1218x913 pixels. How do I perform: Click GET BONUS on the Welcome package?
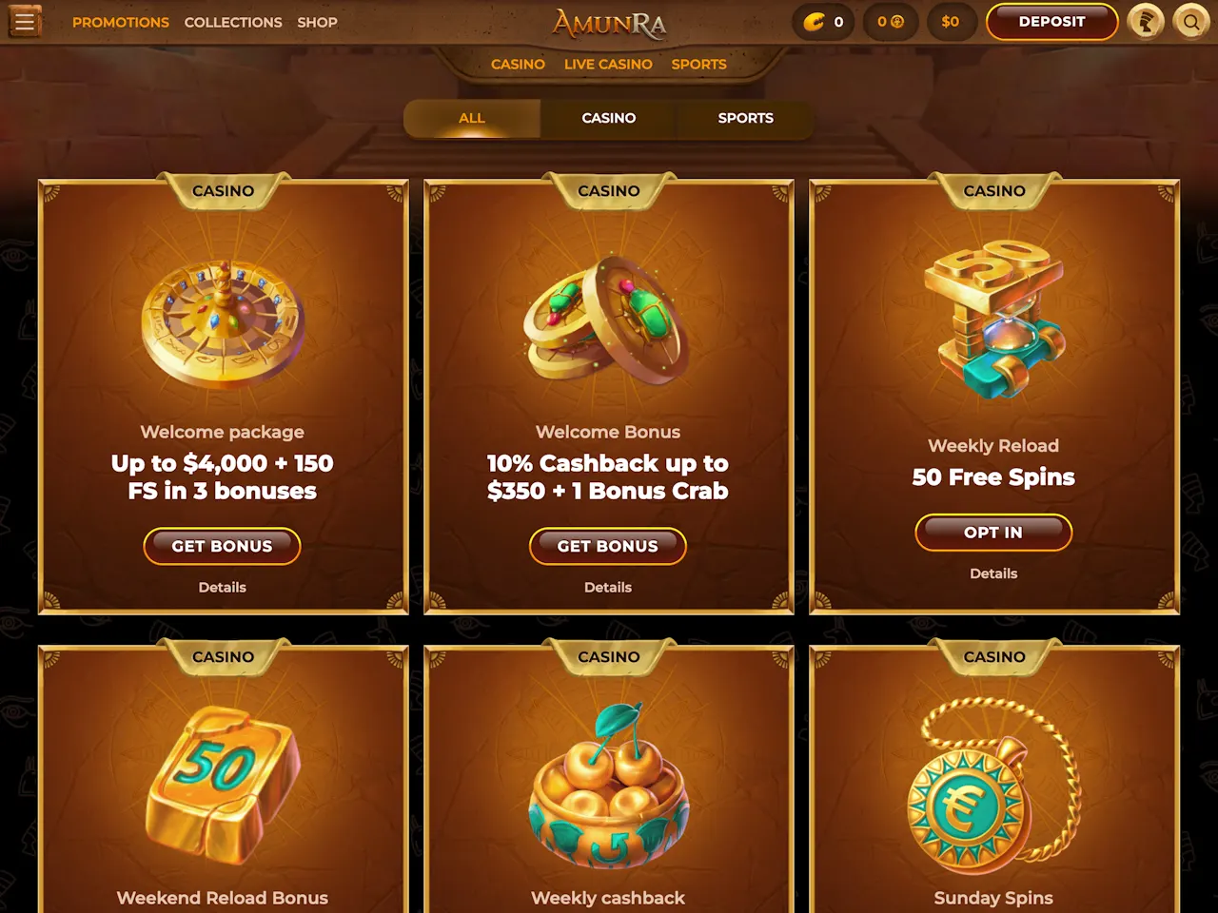(222, 546)
